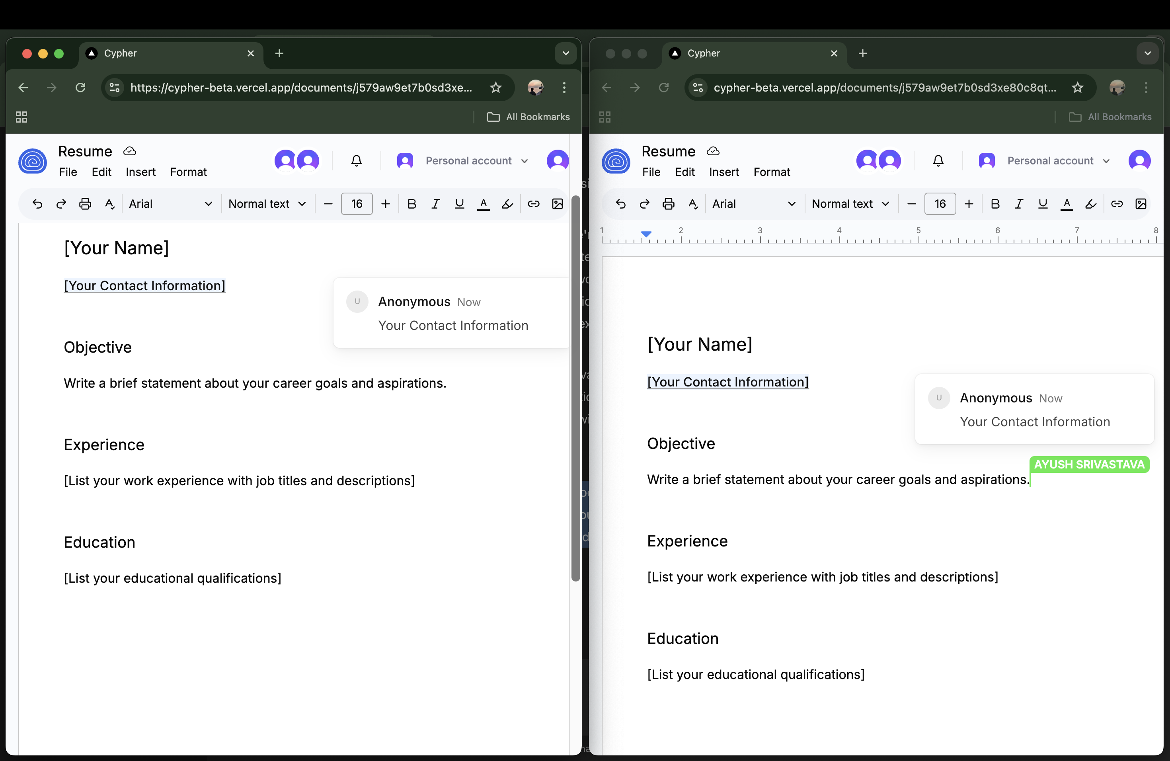Click the highlight color pen in left toolbar
1170x761 pixels.
(507, 203)
